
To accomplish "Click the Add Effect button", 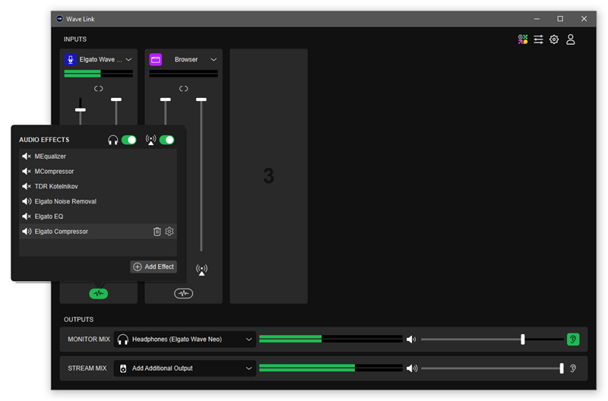I will point(154,267).
